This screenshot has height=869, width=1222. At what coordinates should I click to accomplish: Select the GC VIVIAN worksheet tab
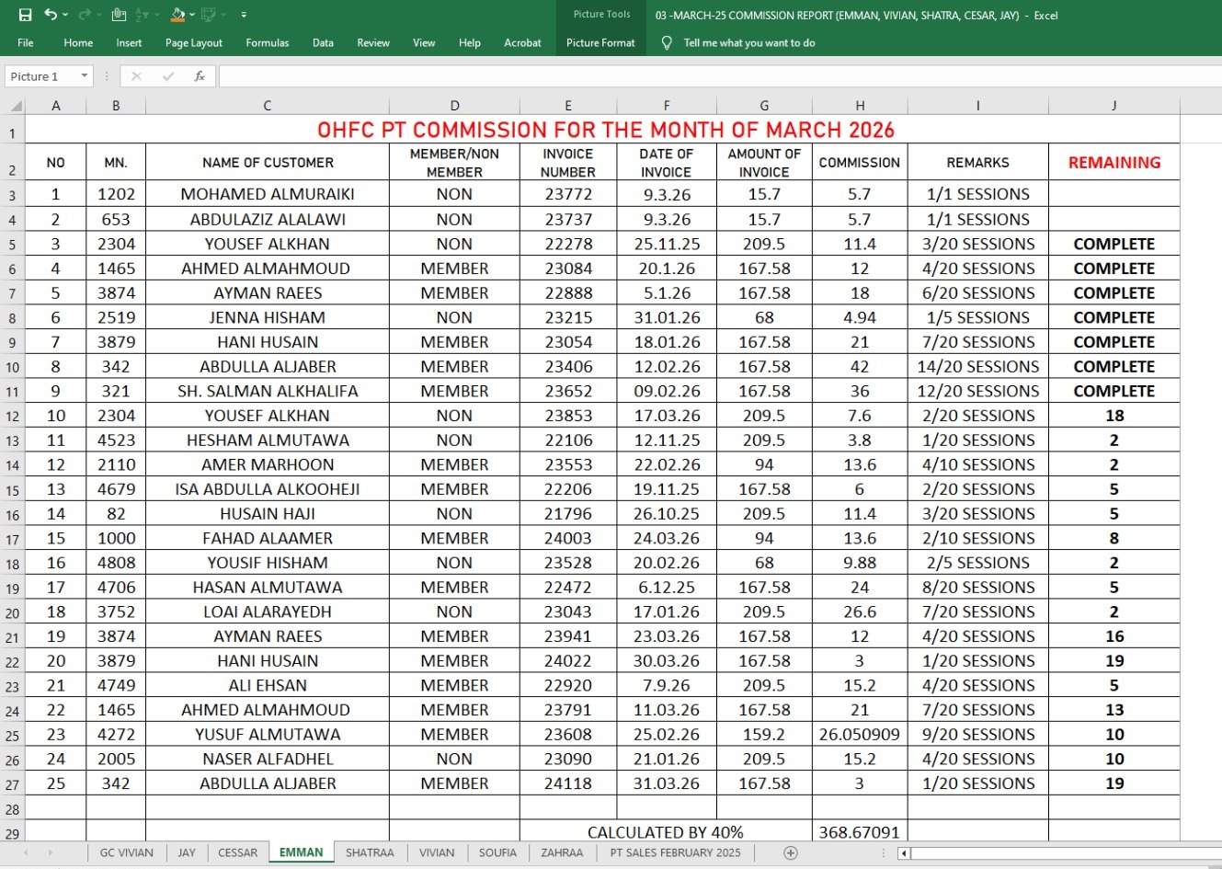[127, 852]
